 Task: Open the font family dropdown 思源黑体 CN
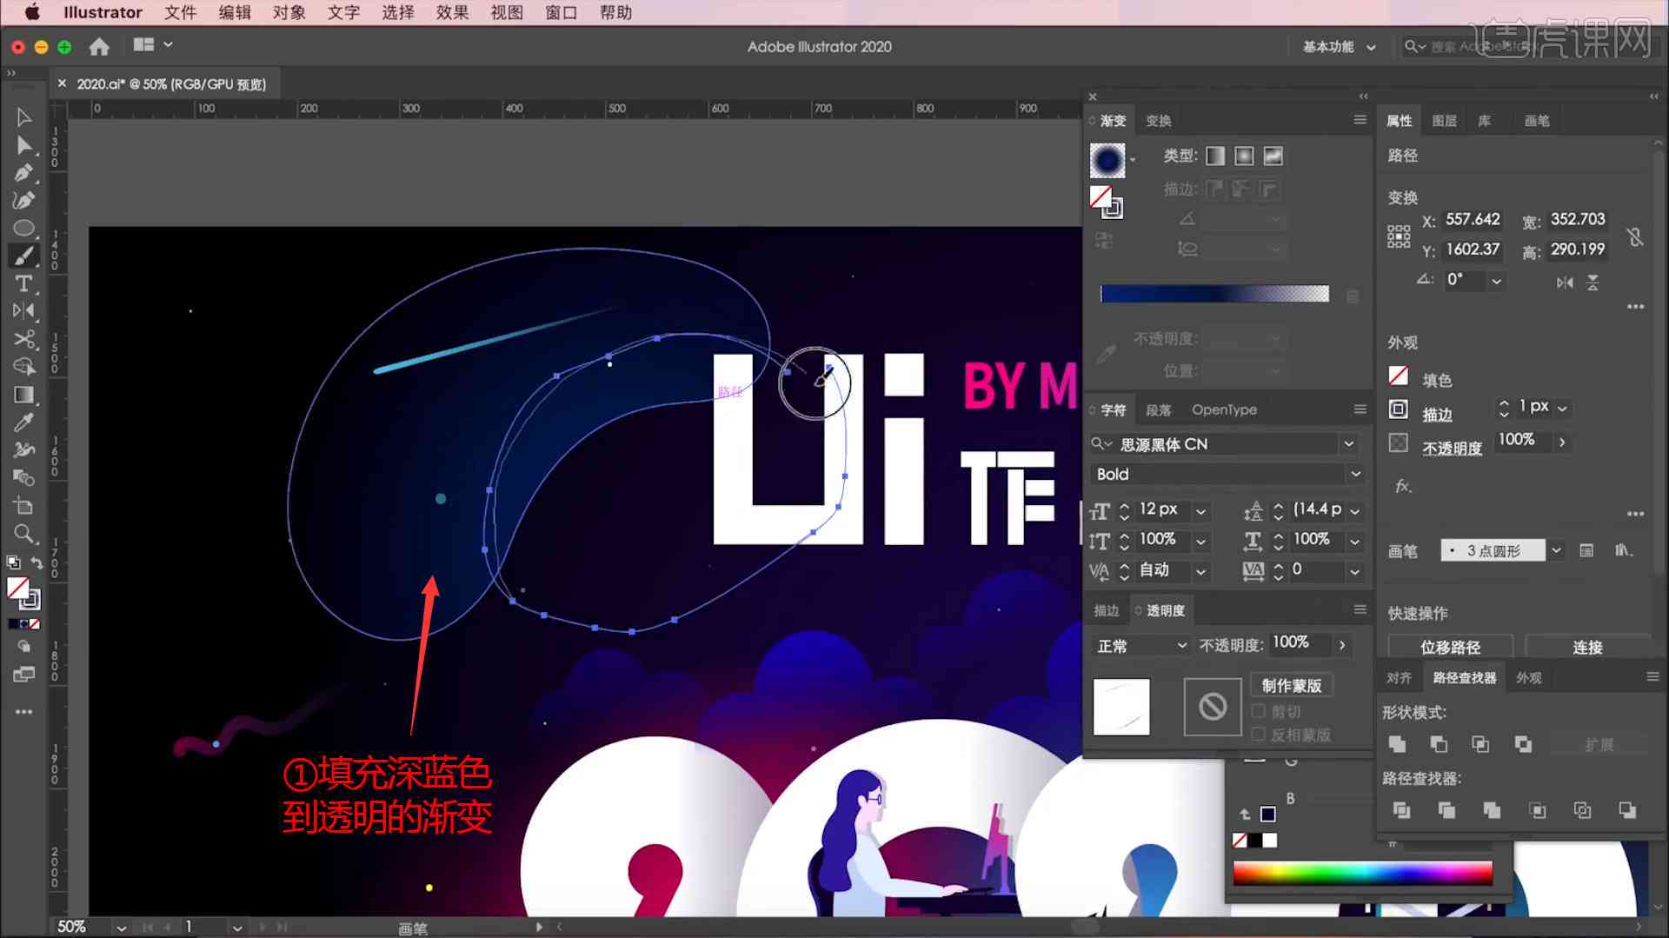pyautogui.click(x=1348, y=443)
